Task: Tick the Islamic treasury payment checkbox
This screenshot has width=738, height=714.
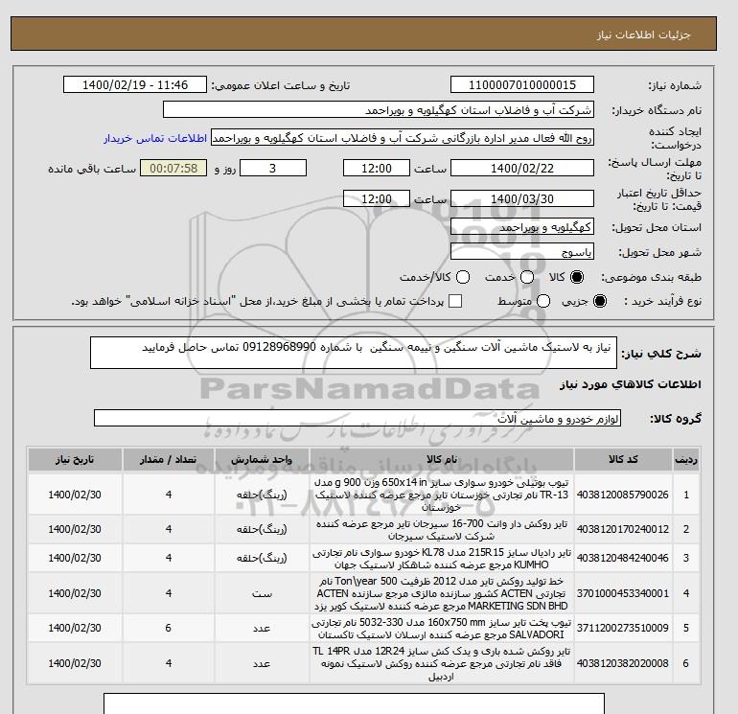Action: (x=455, y=301)
